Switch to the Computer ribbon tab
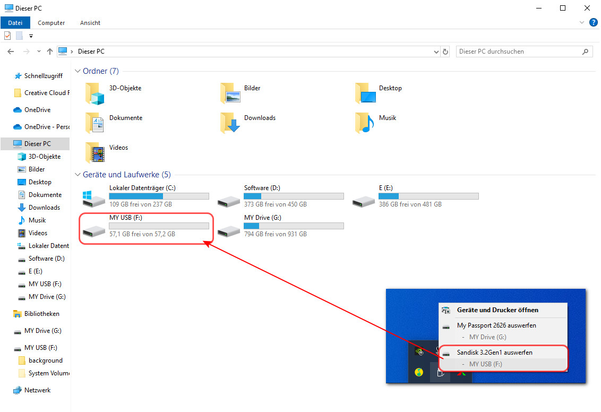This screenshot has height=412, width=601. [51, 23]
